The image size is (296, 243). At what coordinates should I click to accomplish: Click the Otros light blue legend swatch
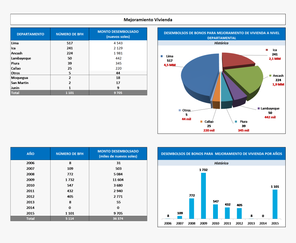click(x=180, y=110)
